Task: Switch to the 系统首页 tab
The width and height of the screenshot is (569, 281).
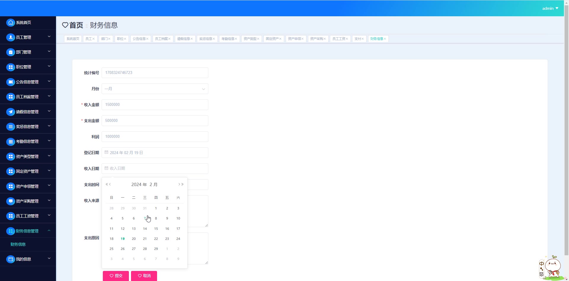Action: click(73, 39)
